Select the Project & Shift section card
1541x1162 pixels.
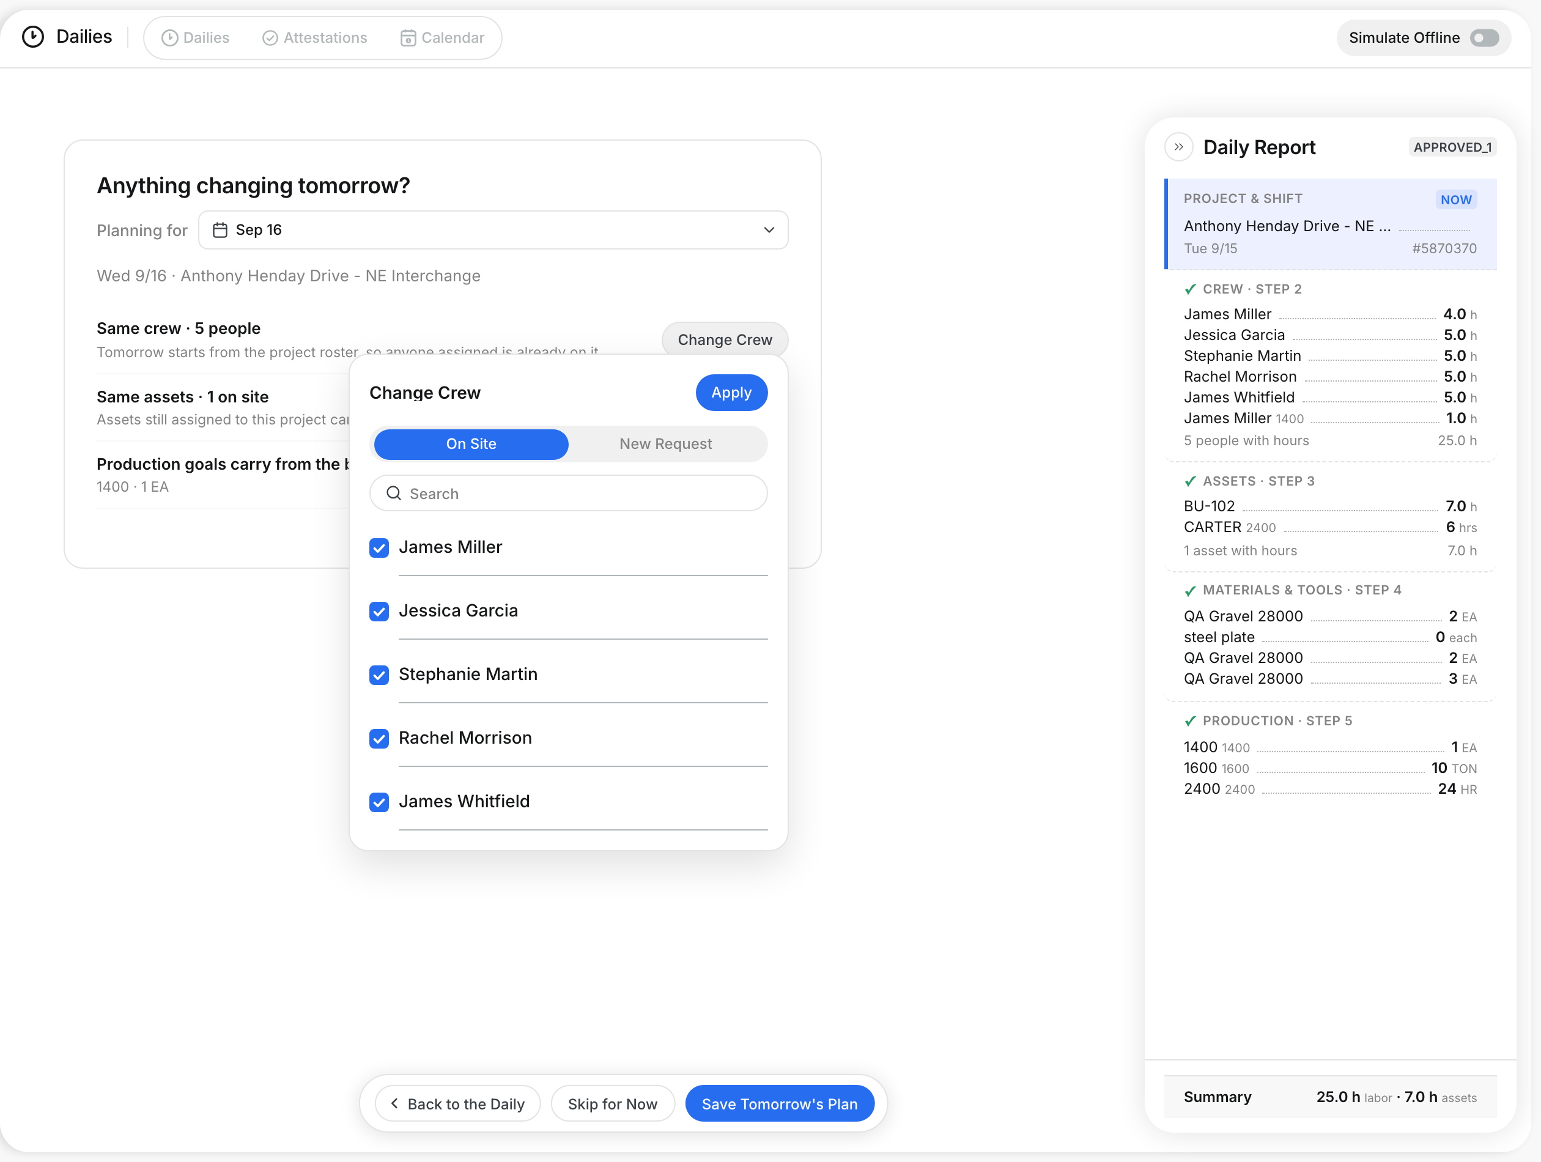(1331, 224)
